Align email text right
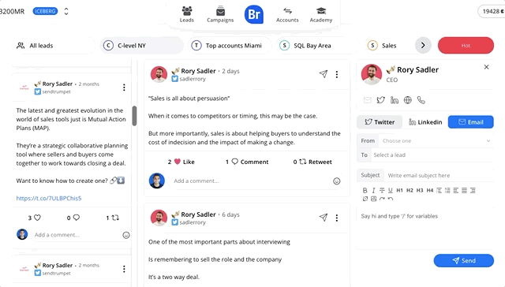 [x=473, y=190]
